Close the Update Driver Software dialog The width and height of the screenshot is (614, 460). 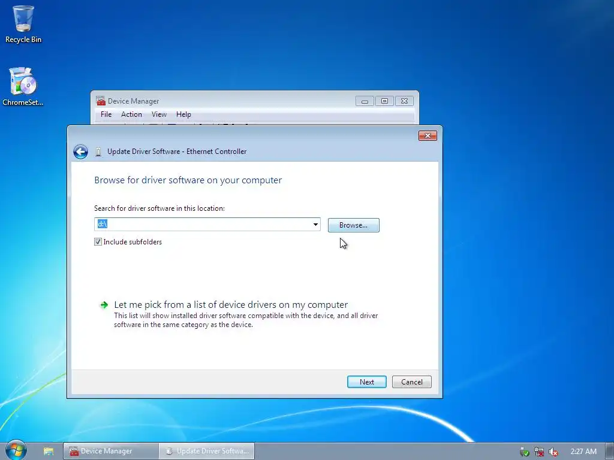(x=428, y=135)
